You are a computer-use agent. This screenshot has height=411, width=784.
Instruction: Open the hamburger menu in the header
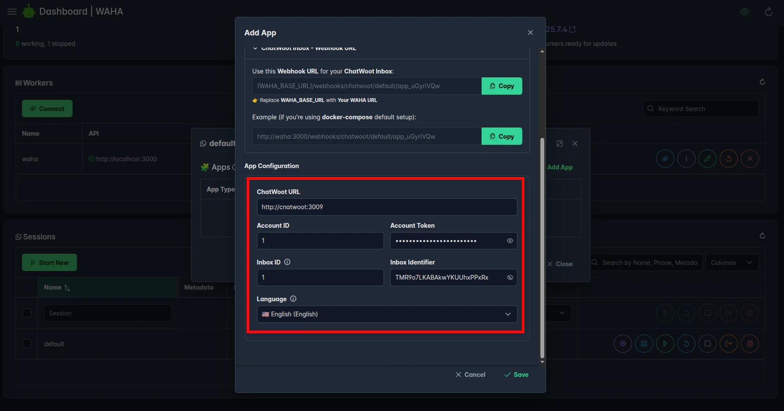click(12, 12)
